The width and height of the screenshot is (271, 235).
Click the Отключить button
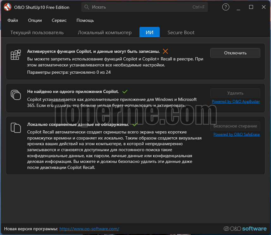pos(235,53)
